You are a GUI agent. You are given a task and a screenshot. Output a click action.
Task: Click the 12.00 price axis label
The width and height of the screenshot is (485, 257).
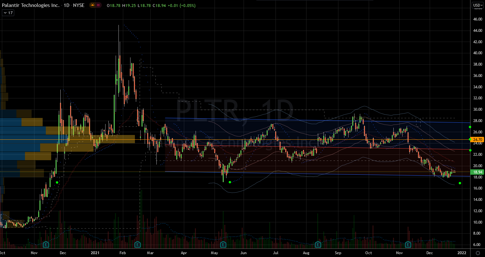478,211
